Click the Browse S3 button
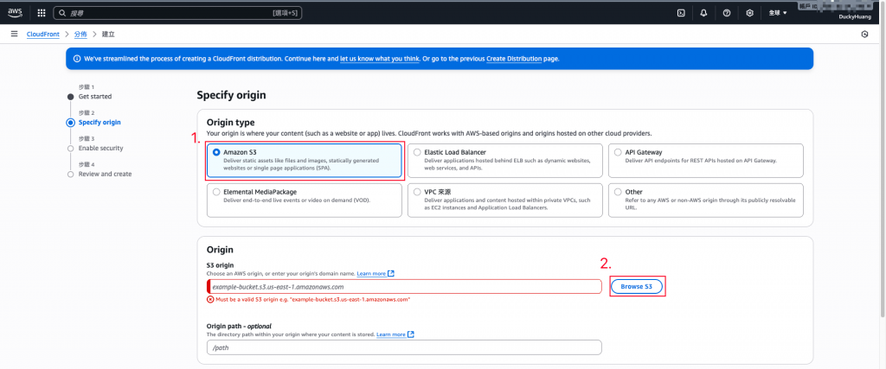Viewport: 886px width, 369px height. click(637, 287)
